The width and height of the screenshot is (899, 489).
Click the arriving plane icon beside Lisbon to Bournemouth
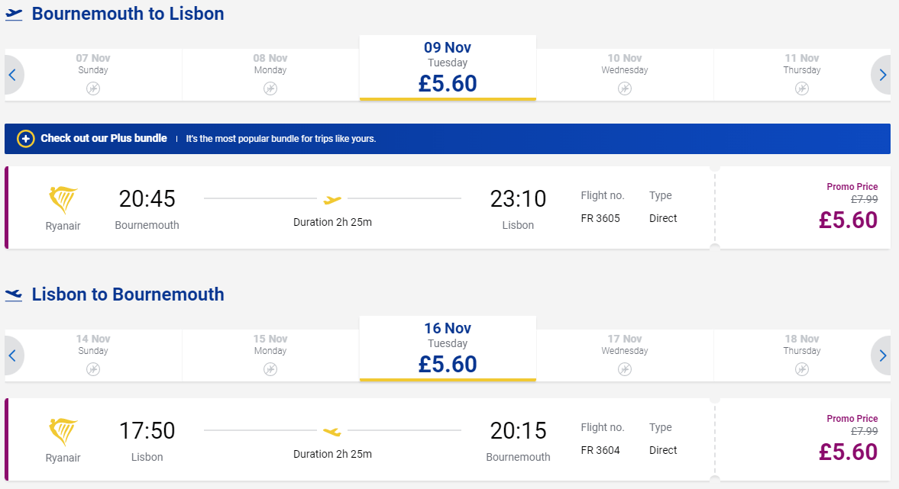14,295
